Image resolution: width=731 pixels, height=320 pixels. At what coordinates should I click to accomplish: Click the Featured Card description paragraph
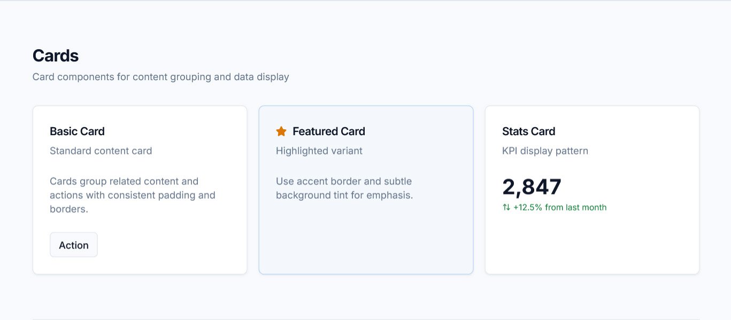(344, 188)
